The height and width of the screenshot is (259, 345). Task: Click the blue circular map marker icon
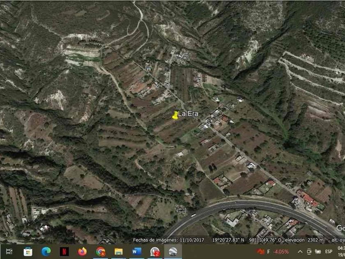pos(149,69)
